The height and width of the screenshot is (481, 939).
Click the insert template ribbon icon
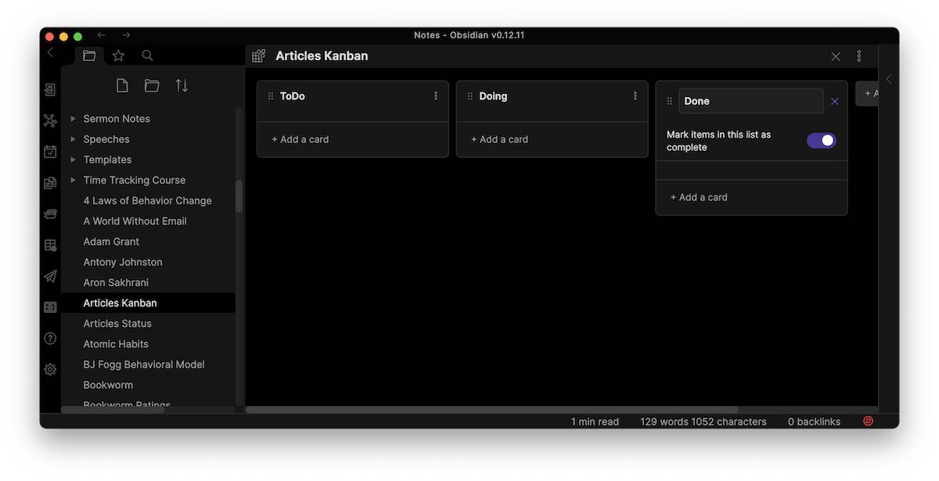50,183
